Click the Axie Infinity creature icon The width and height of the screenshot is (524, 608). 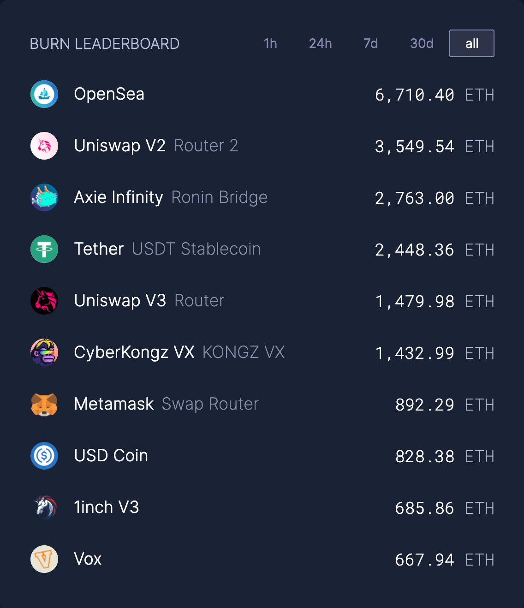pos(44,197)
